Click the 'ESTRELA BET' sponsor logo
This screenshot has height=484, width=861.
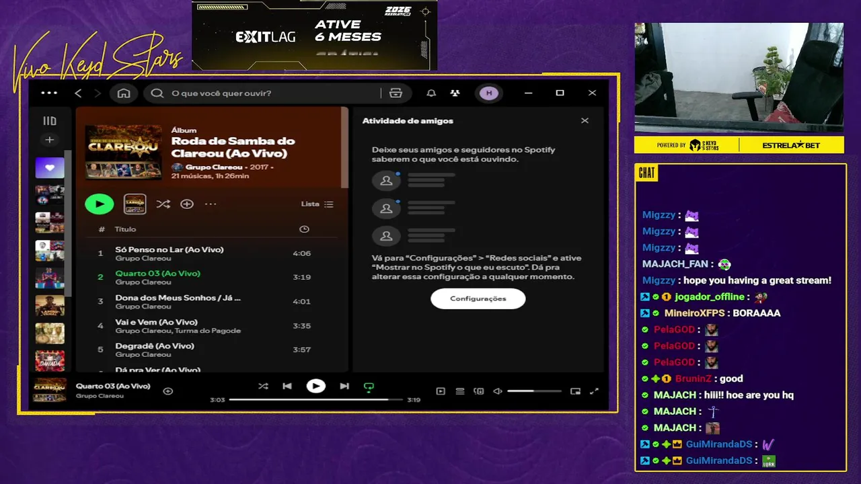coord(791,145)
